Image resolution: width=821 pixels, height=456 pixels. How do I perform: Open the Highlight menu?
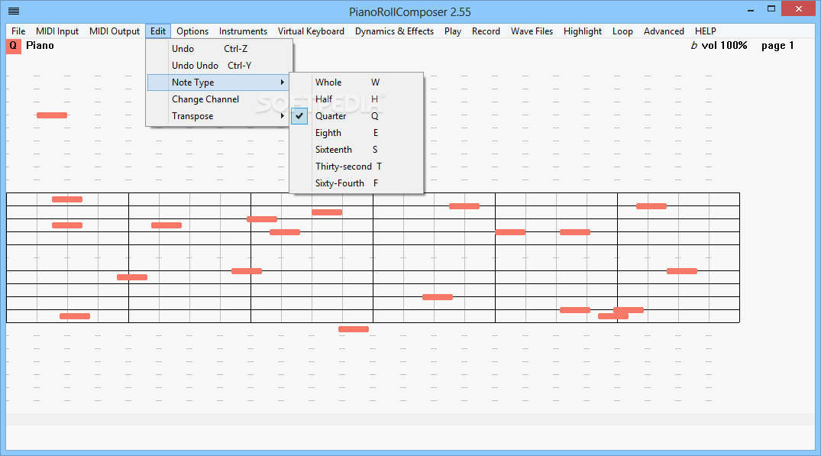pyautogui.click(x=582, y=31)
